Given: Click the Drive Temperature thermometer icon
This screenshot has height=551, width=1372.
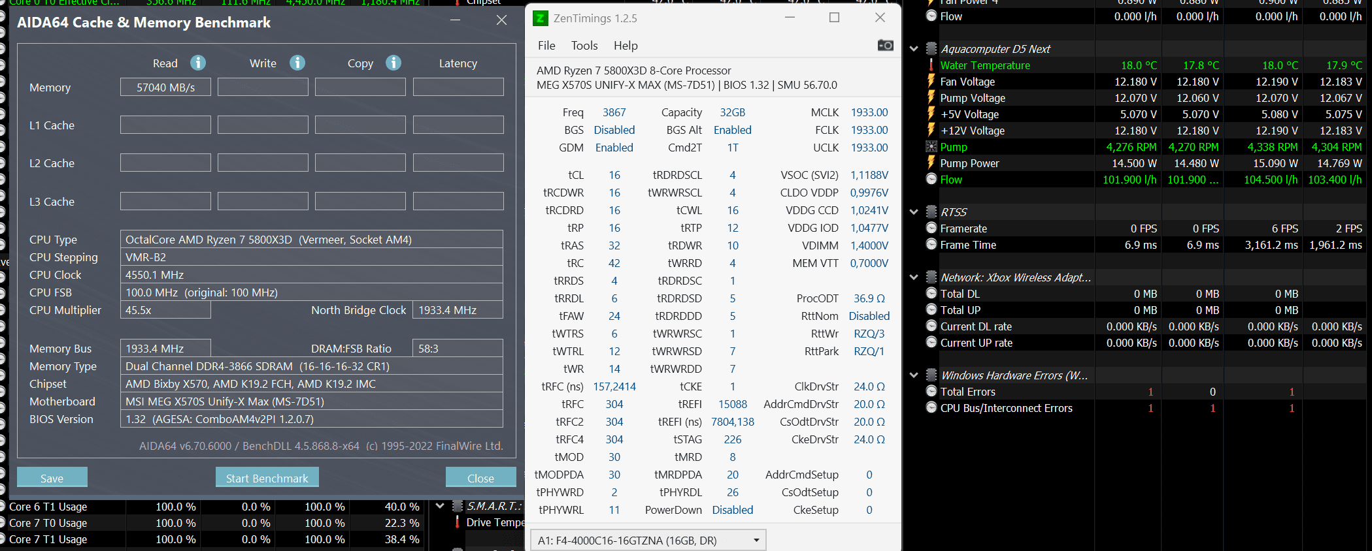Looking at the screenshot, I should pos(458,522).
